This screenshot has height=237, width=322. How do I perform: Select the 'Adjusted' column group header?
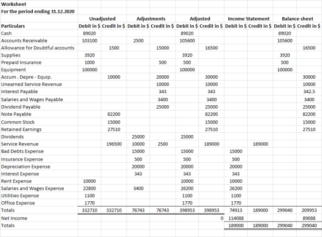[200, 18]
